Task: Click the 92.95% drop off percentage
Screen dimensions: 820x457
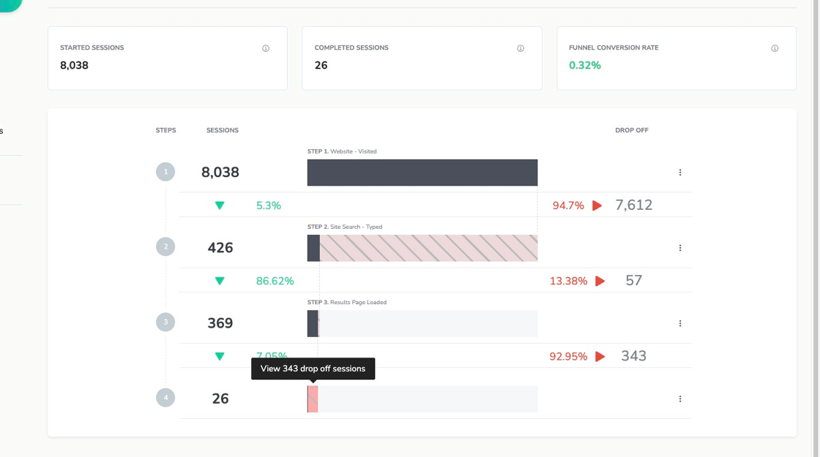Action: (568, 357)
